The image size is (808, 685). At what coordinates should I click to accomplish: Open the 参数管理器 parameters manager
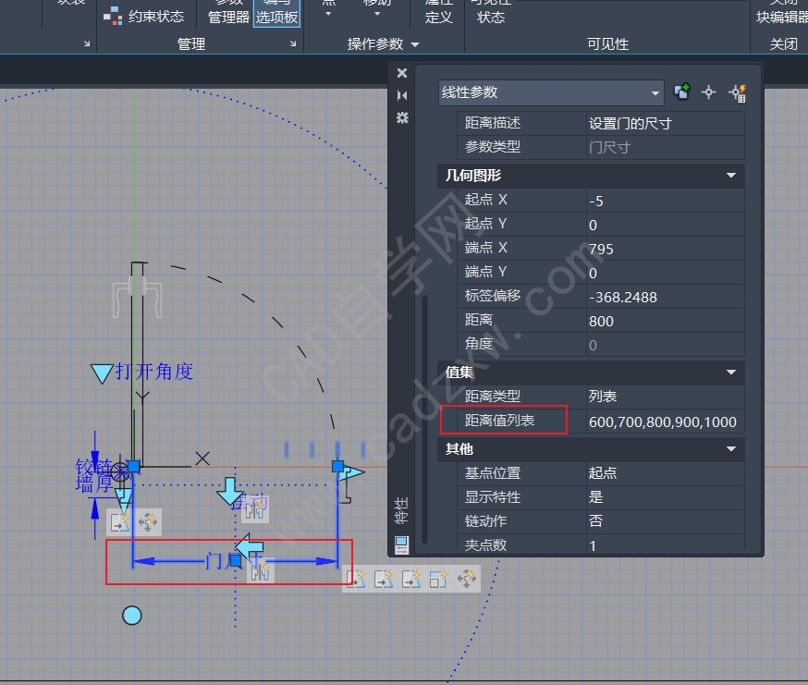point(228,12)
